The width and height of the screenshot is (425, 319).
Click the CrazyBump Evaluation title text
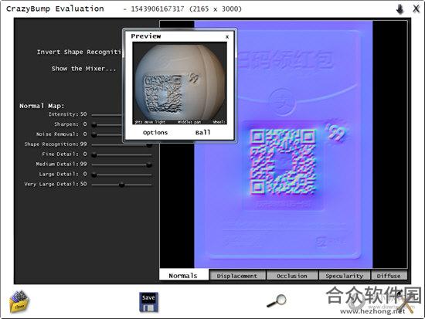55,8
